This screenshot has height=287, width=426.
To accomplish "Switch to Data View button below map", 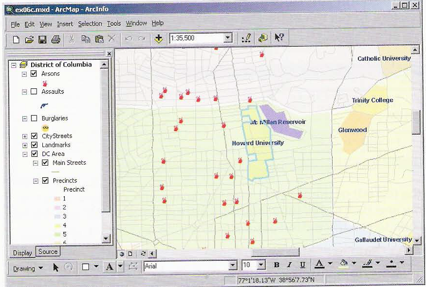I will click(122, 254).
